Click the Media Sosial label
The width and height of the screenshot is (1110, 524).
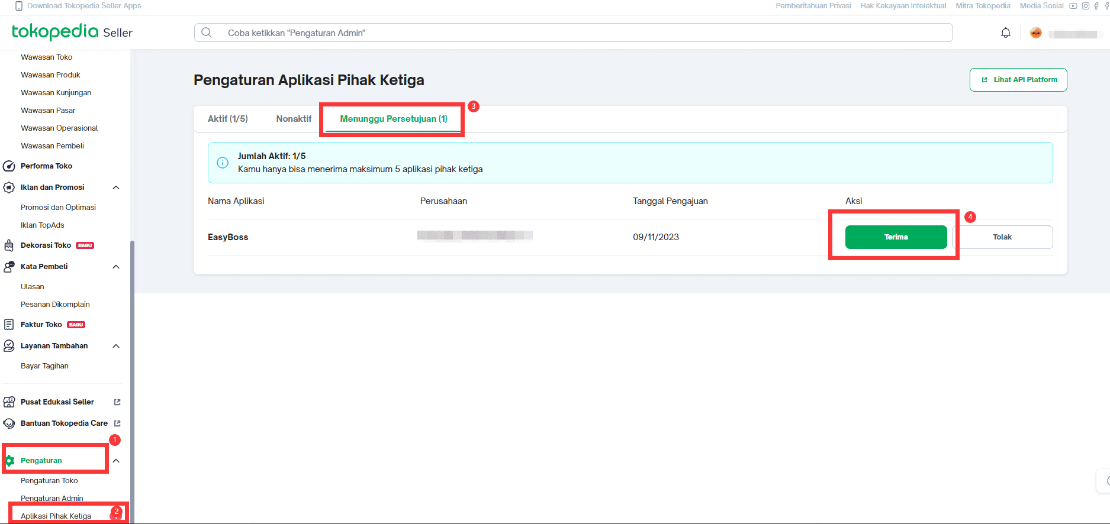tap(1041, 6)
